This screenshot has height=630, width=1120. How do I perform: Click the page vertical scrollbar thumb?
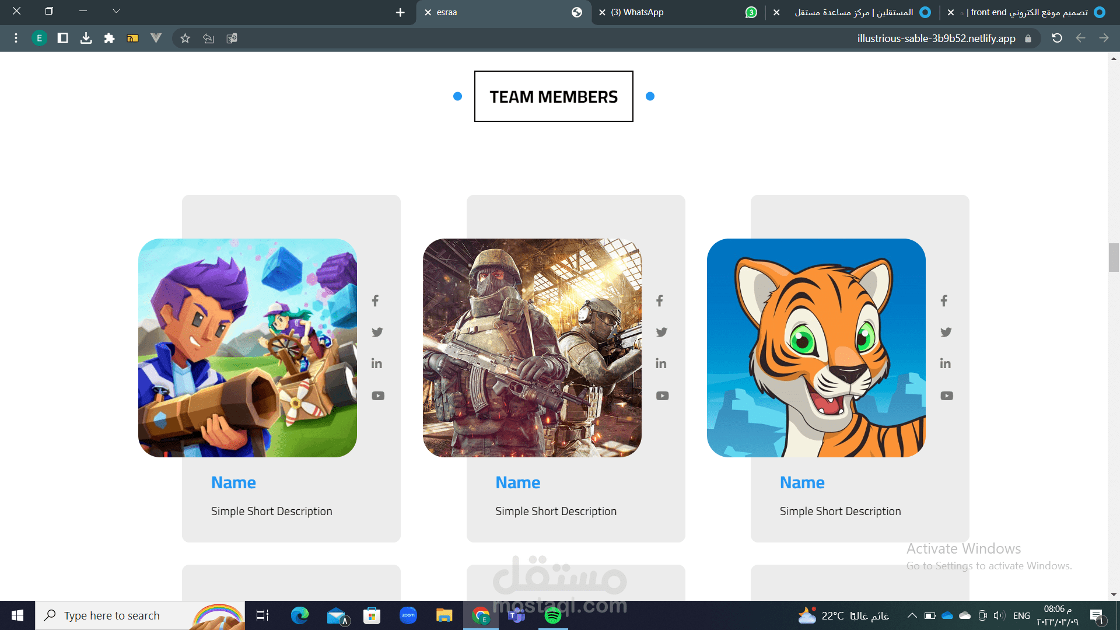point(1114,258)
